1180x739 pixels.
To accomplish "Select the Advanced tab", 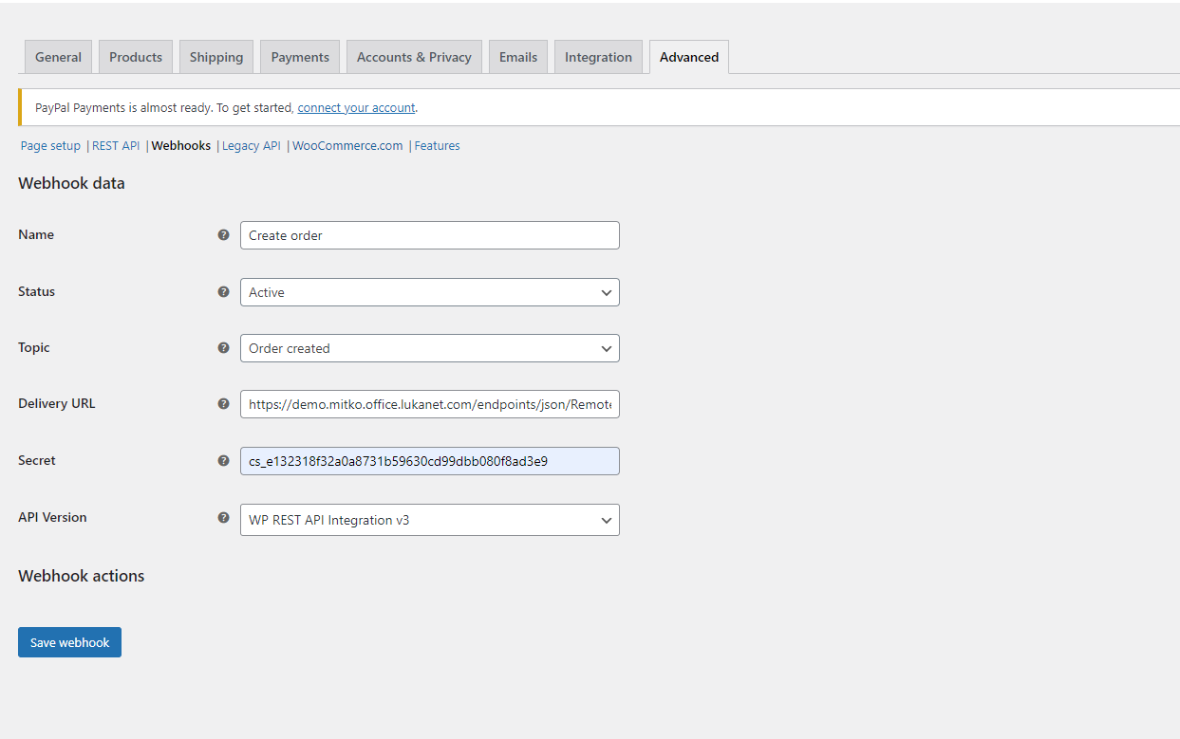I will point(689,57).
